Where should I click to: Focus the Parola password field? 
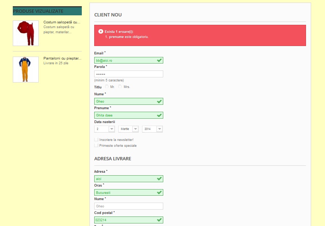(129, 74)
